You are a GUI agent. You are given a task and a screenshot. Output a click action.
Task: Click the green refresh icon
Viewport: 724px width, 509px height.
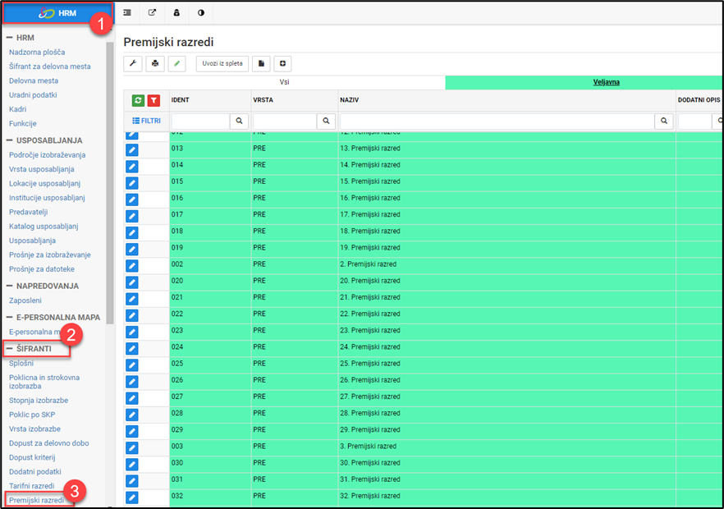tap(138, 100)
